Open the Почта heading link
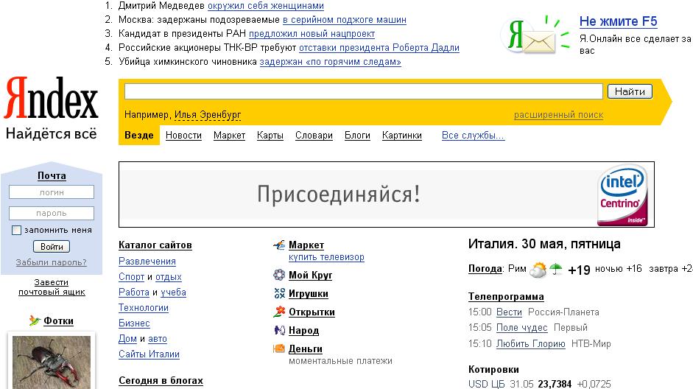This screenshot has height=389, width=693. (x=52, y=175)
